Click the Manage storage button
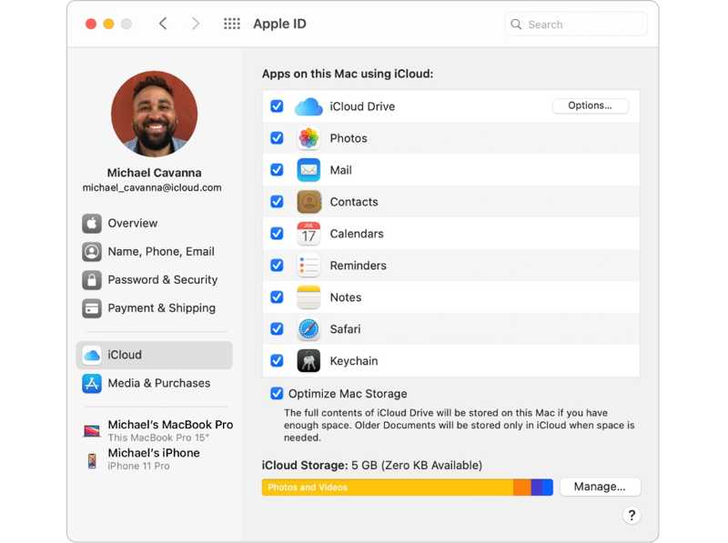This screenshot has width=728, height=543. coord(600,487)
